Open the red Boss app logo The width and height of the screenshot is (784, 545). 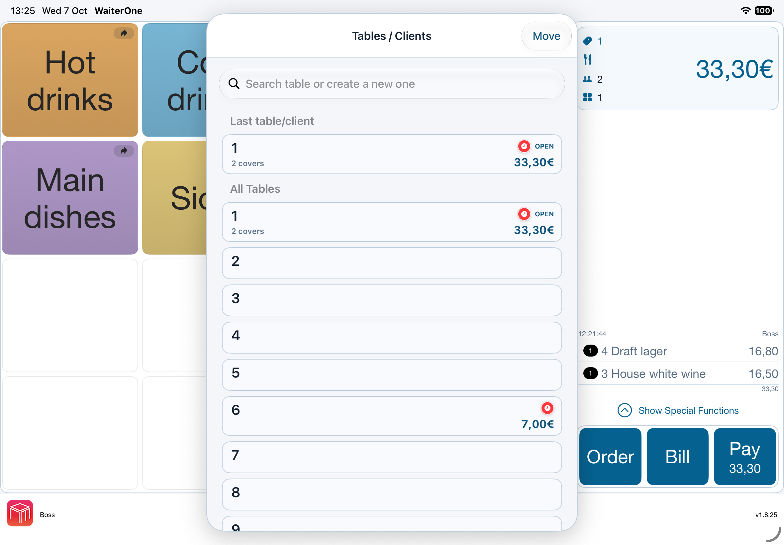pyautogui.click(x=20, y=513)
